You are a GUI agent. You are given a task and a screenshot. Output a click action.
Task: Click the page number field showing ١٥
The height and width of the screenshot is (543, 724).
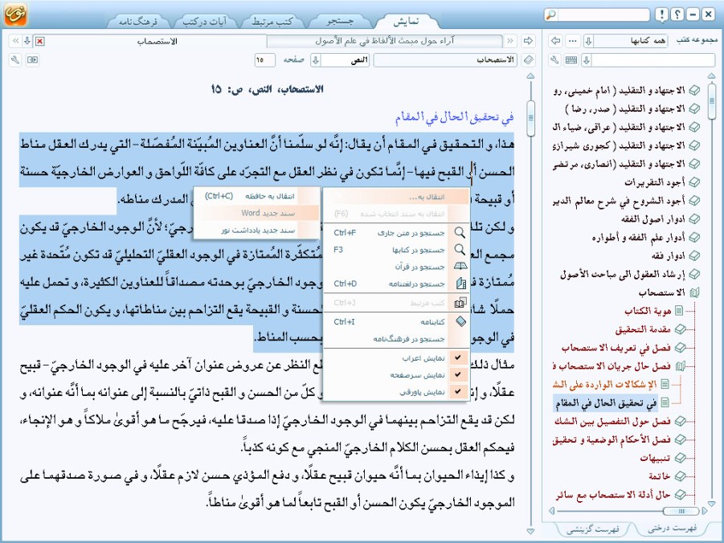(264, 60)
